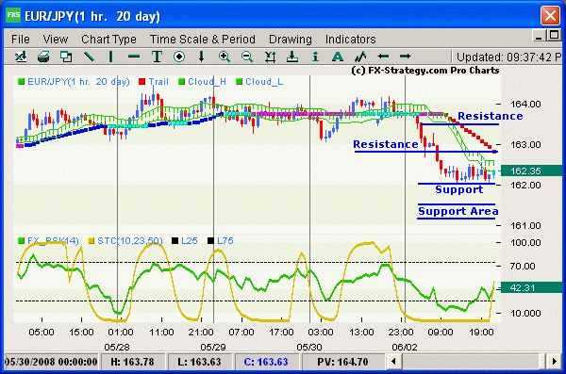Click the right arrow toolbar icon

406,57
